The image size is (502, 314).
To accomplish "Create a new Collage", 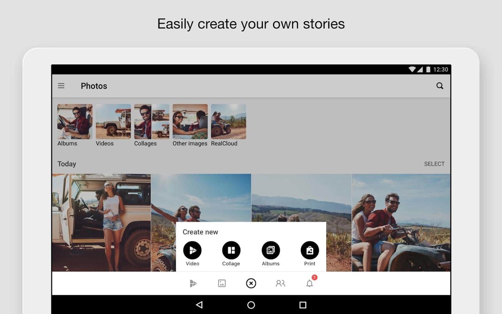I will pos(231,250).
